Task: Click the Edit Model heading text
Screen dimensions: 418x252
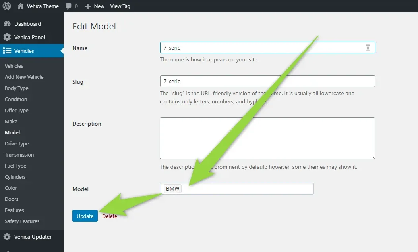Action: (94, 26)
